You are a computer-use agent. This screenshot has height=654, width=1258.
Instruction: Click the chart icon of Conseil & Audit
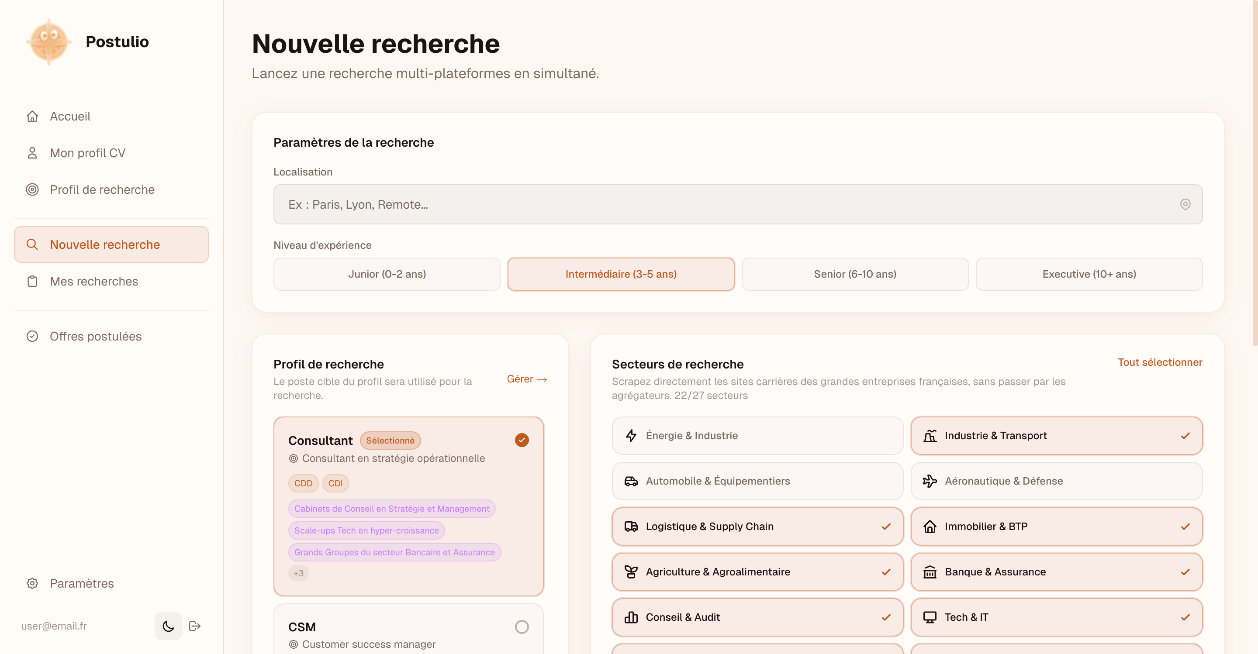(631, 617)
